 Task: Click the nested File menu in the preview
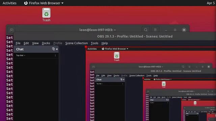pyautogui.click(x=98, y=76)
